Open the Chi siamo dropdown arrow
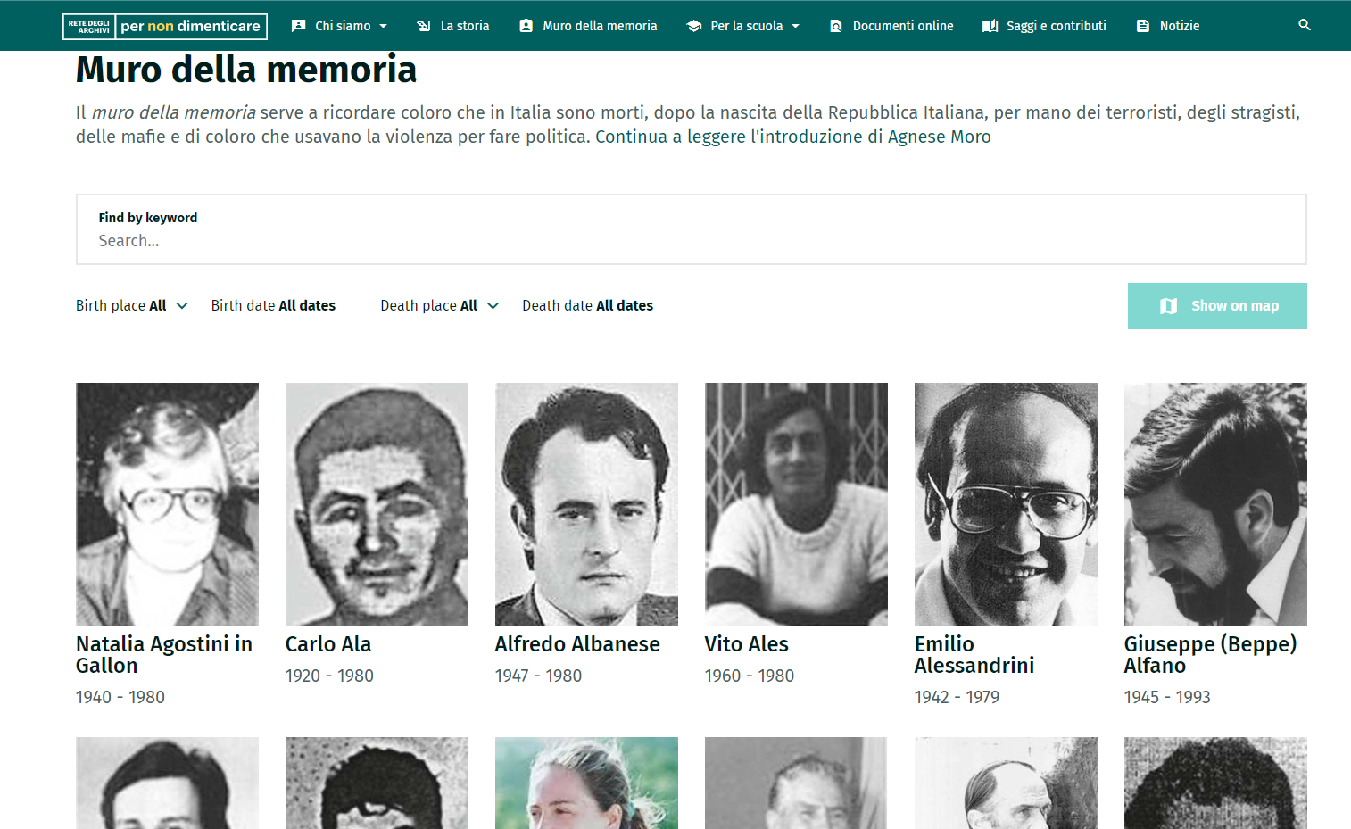 pyautogui.click(x=384, y=26)
